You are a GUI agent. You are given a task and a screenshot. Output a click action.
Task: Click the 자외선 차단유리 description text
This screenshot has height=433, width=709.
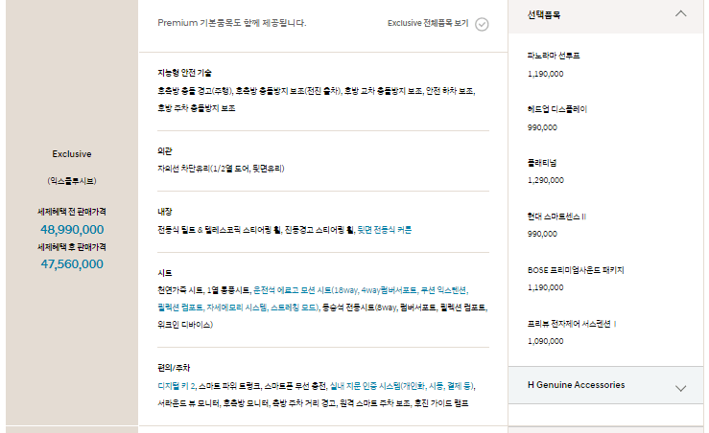(221, 169)
